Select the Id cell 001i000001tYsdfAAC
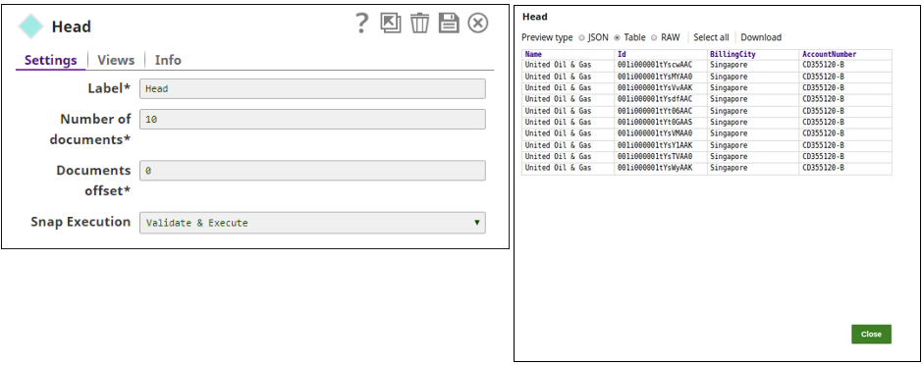Image resolution: width=923 pixels, height=365 pixels. coord(661,99)
